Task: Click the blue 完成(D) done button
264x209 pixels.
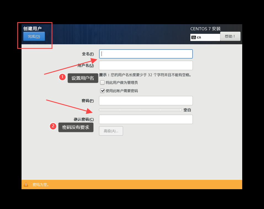Action: point(34,36)
